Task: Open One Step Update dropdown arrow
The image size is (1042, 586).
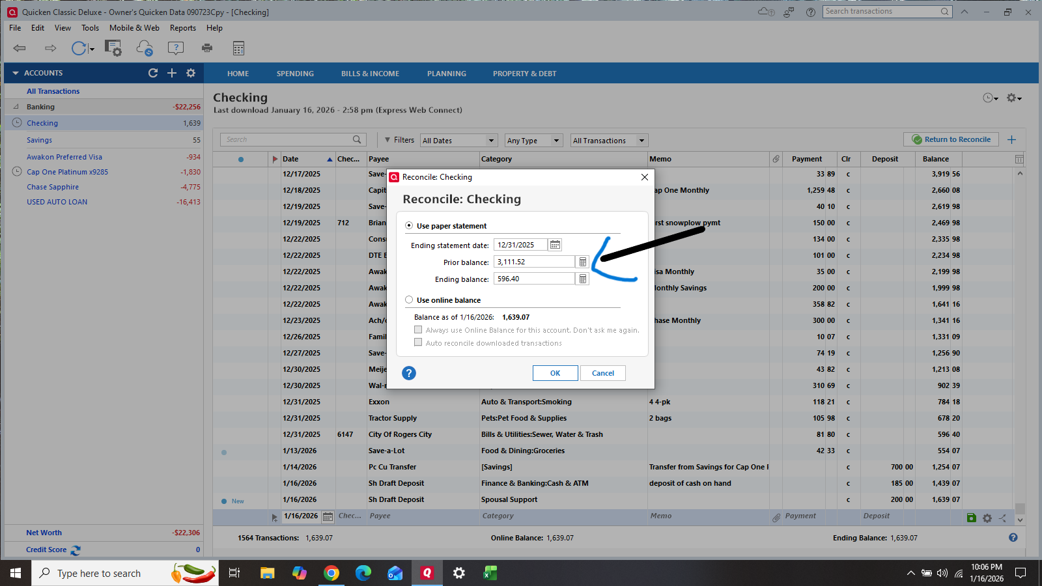Action: pyautogui.click(x=92, y=49)
